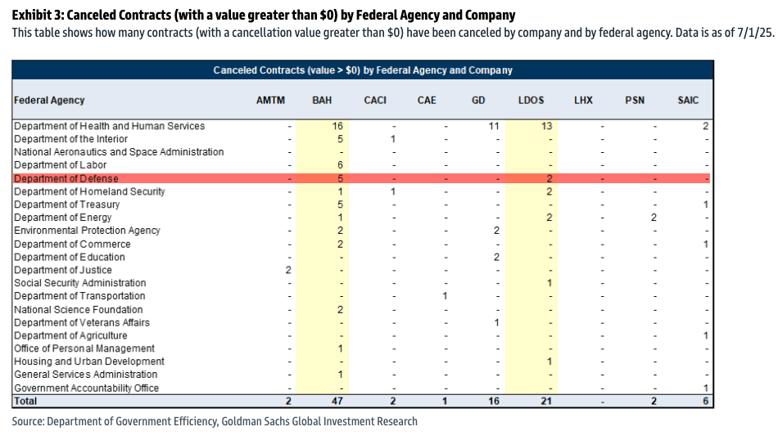778x440 pixels.
Task: Click the Environmental Protection Agency row label
Action: pos(88,231)
